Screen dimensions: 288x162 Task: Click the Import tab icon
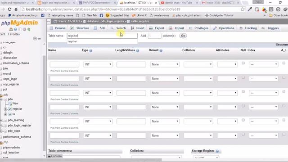pos(171,28)
